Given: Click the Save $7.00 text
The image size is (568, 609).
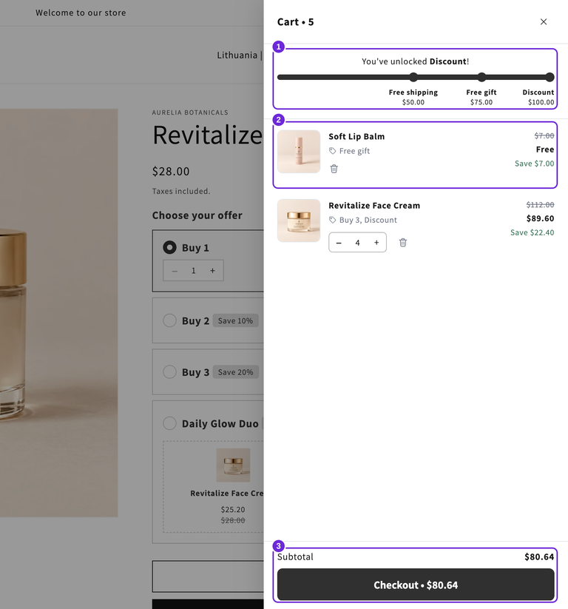Looking at the screenshot, I should tap(535, 164).
